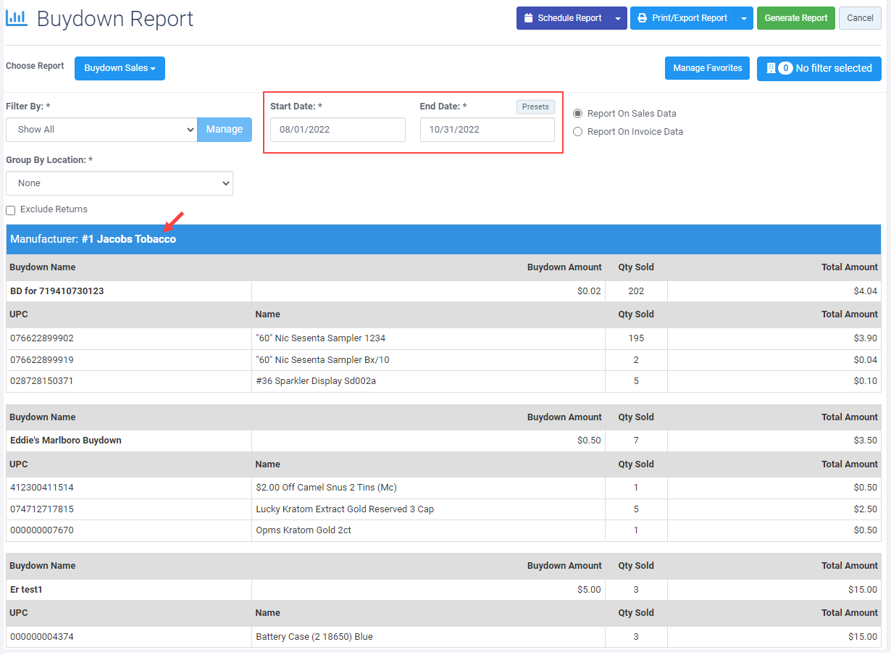Expand the Print/Export Report arrow menu
The width and height of the screenshot is (891, 655).
tap(743, 18)
